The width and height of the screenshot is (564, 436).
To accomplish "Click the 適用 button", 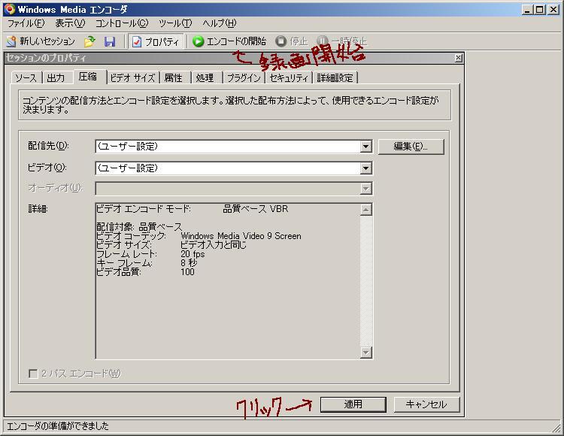I will point(353,404).
